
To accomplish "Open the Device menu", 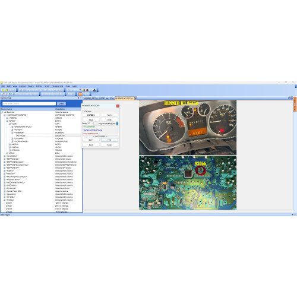I will [31, 86].
